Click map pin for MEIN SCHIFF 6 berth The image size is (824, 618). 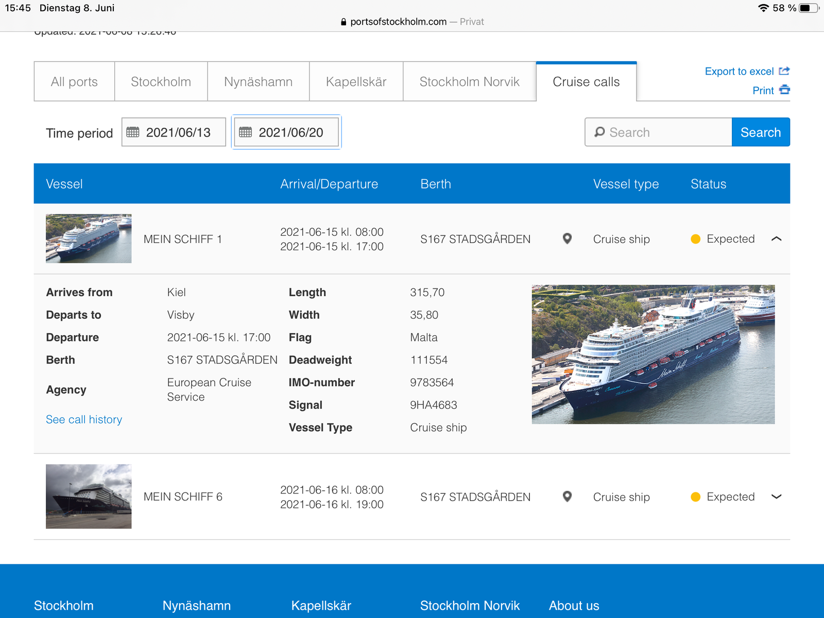567,496
